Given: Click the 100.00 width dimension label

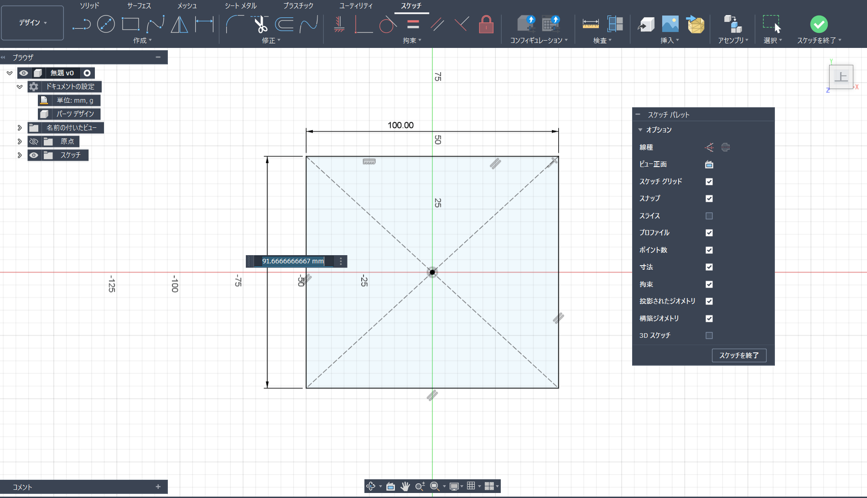Looking at the screenshot, I should click(400, 125).
